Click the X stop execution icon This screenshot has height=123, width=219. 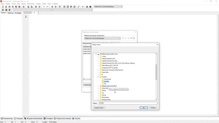tap(83, 7)
